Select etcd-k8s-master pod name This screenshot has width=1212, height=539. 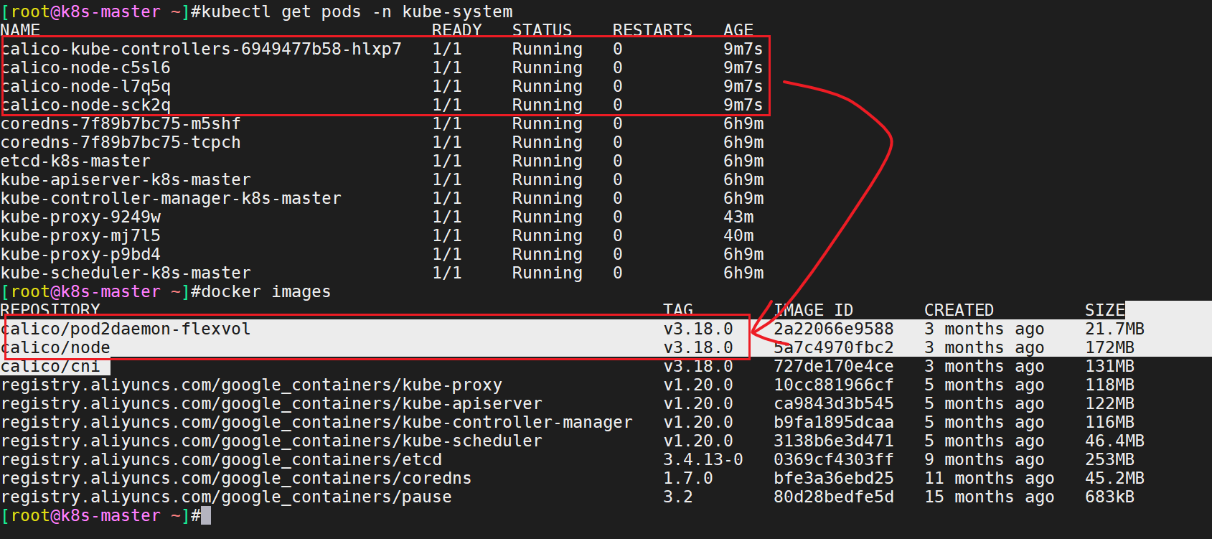tap(75, 161)
